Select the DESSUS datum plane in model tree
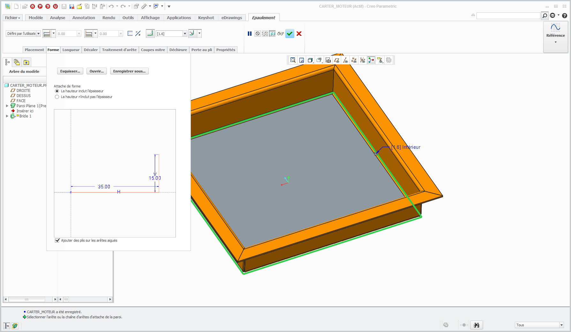 coord(24,95)
